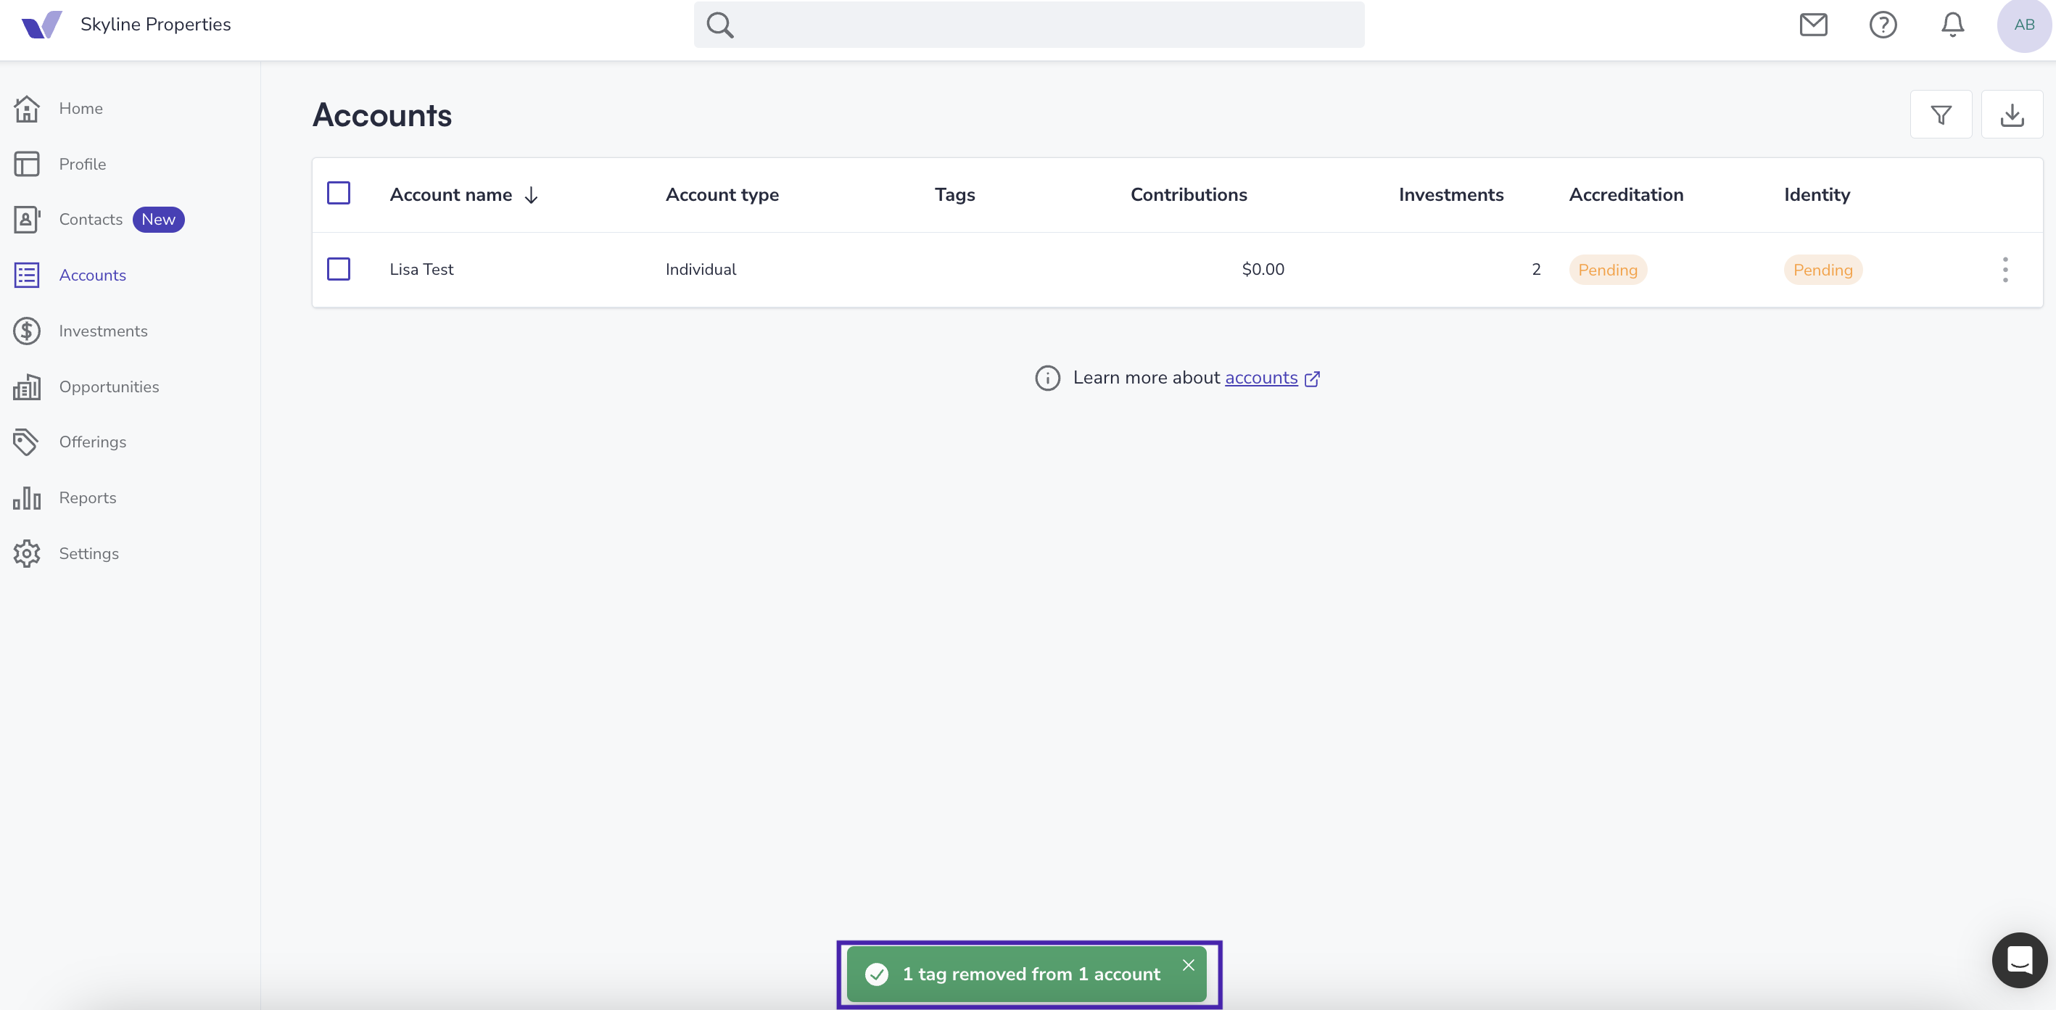The width and height of the screenshot is (2056, 1010).
Task: Open Contacts in the sidebar
Action: pyautogui.click(x=91, y=220)
